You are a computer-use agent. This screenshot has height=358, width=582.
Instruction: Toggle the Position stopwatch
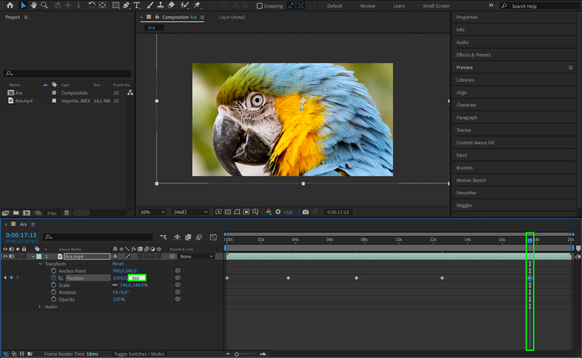(x=54, y=278)
